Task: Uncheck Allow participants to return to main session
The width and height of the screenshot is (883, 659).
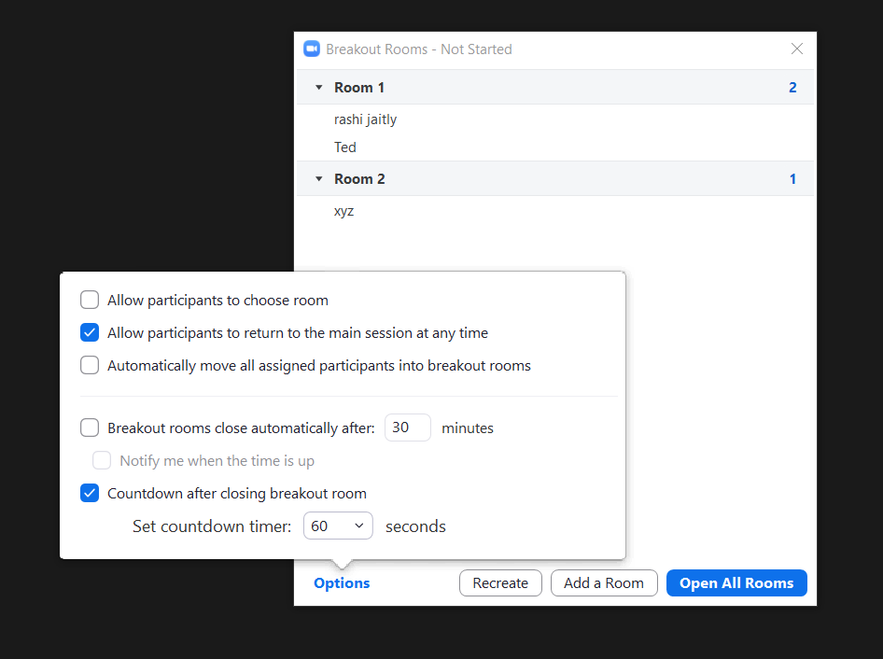Action: click(90, 332)
